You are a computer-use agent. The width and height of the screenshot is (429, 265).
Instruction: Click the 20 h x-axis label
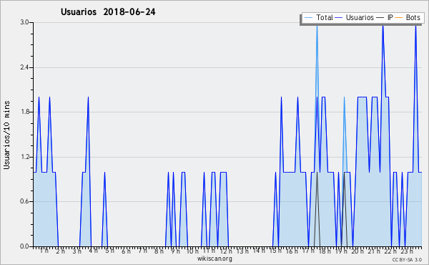357,251
